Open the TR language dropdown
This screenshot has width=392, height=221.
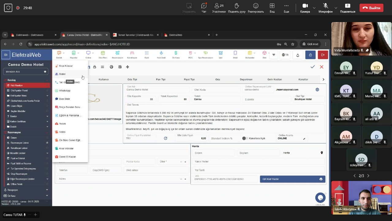point(285,55)
